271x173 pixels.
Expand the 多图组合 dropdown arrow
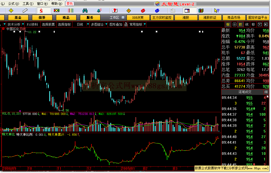pos(106,24)
